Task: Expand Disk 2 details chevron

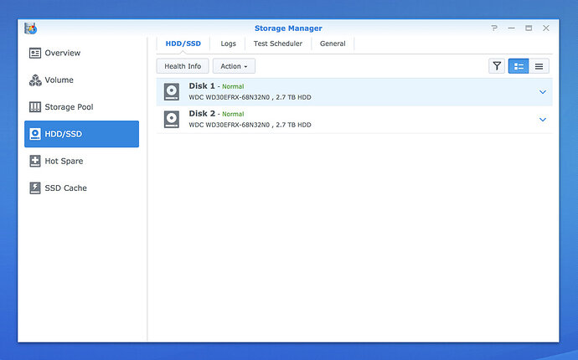Action: tap(543, 120)
